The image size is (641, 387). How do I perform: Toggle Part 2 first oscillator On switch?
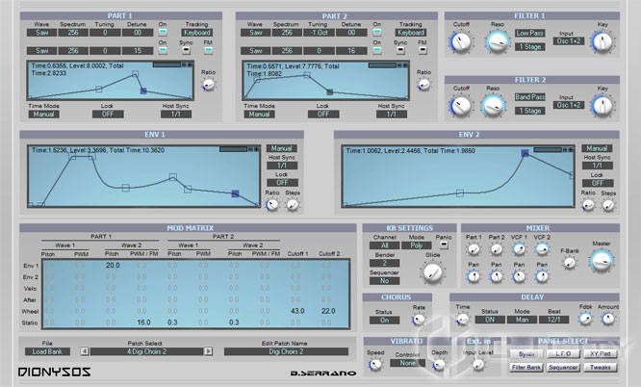(x=377, y=32)
